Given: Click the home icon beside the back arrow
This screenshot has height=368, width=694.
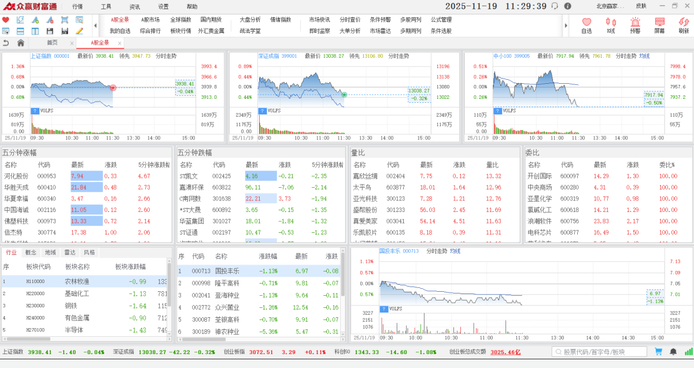Looking at the screenshot, I should (x=21, y=43).
